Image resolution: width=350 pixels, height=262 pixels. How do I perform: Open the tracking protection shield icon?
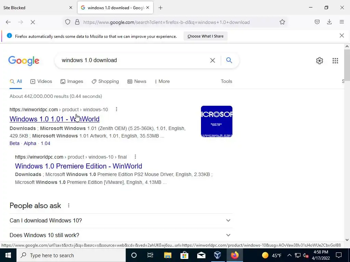pyautogui.click(x=68, y=22)
